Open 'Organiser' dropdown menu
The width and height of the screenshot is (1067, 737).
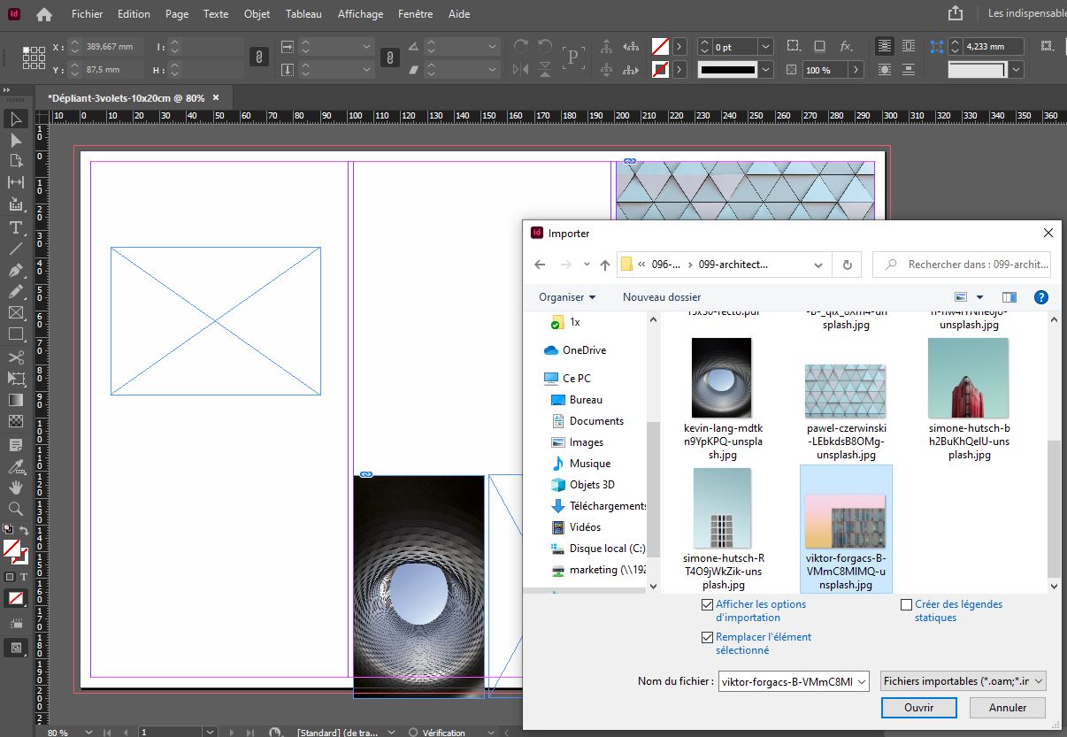click(567, 297)
